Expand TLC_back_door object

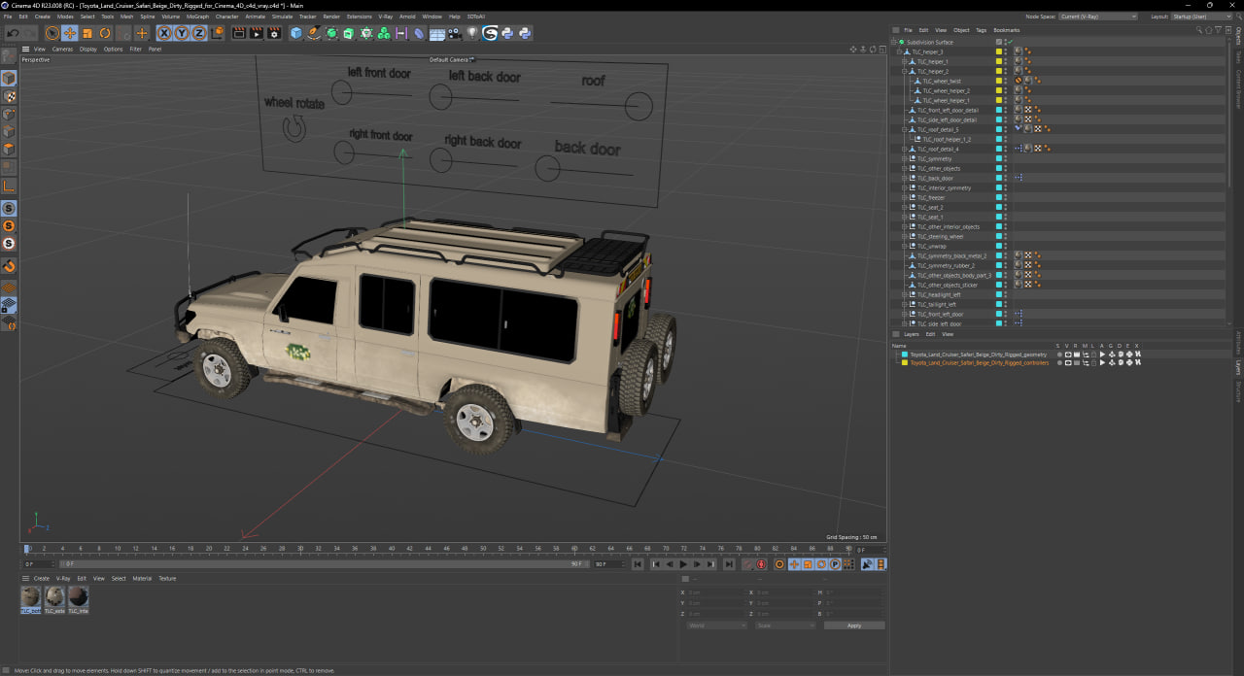pos(905,178)
